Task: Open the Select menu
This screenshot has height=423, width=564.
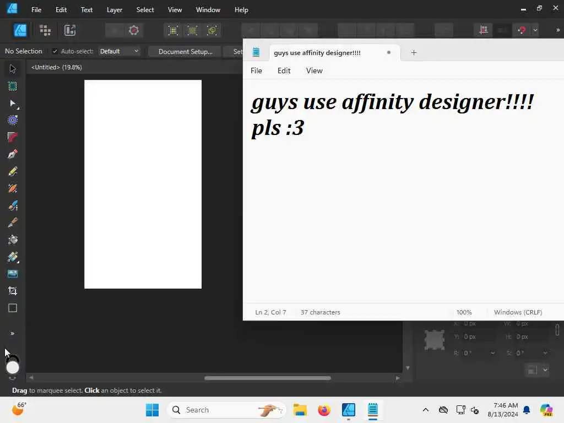Action: (x=145, y=10)
